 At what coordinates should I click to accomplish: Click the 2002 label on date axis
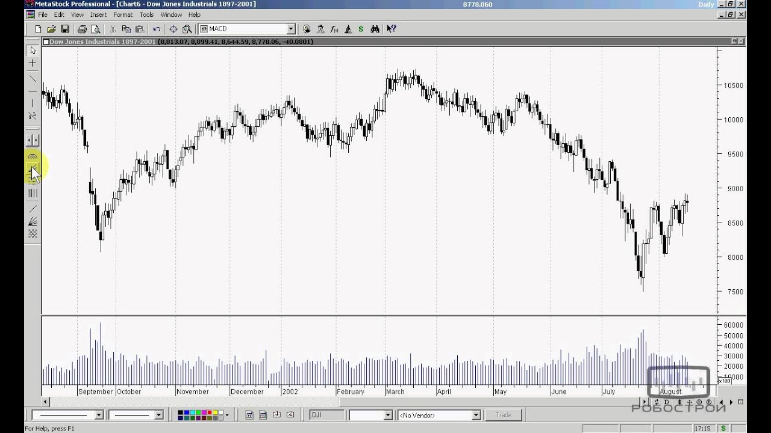click(x=290, y=392)
